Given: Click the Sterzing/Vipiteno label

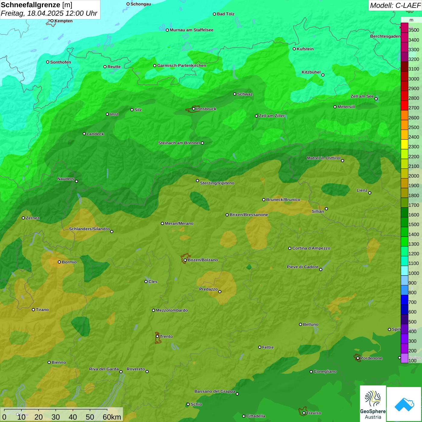Looking at the screenshot, I should (x=217, y=183).
